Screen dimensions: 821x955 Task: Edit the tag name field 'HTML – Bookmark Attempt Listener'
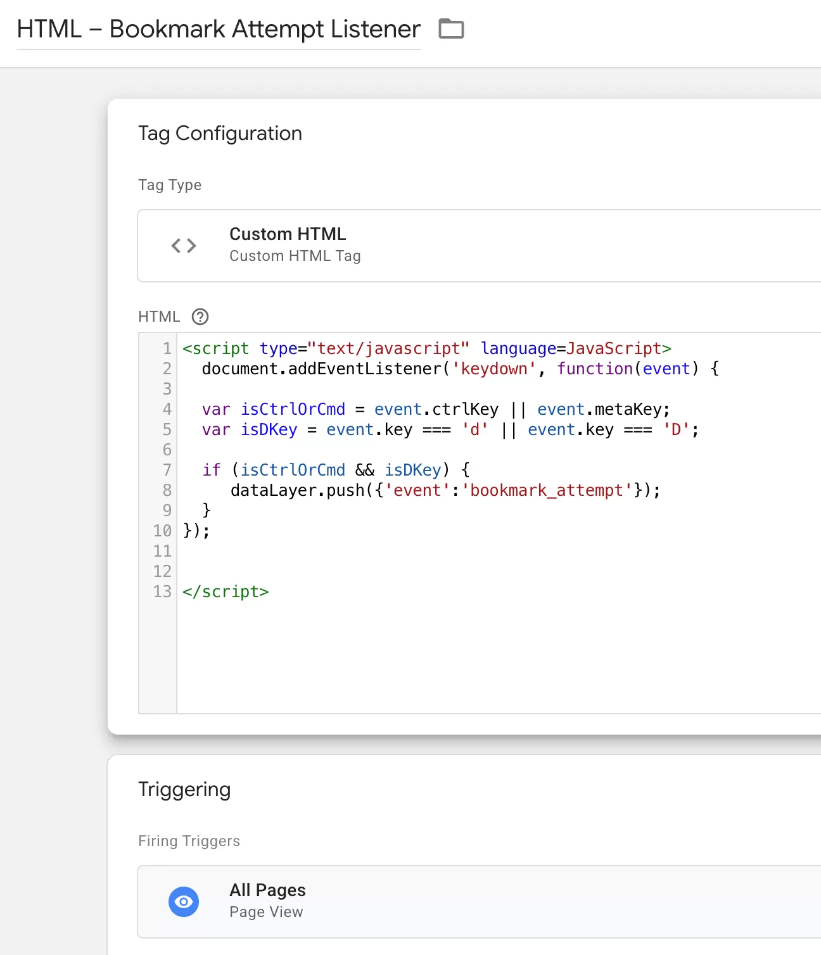click(x=219, y=29)
